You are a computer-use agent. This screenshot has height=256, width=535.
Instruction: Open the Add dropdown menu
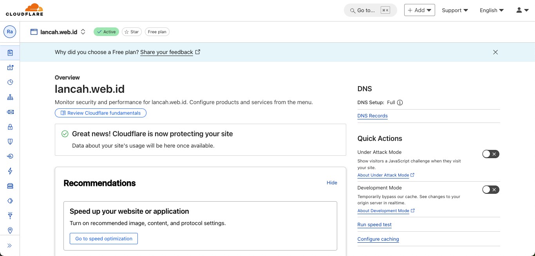[x=419, y=10]
